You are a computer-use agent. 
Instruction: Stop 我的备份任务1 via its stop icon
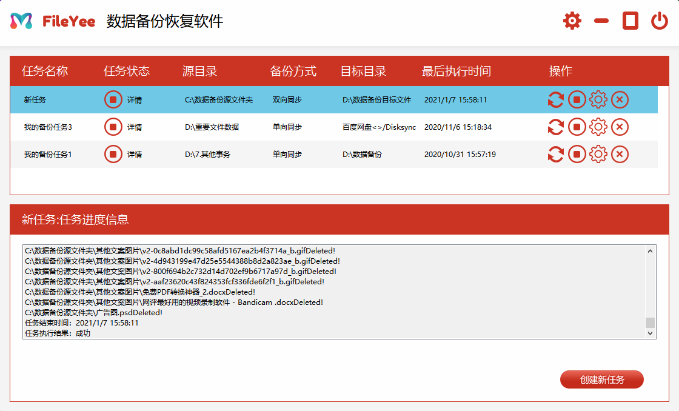[x=577, y=154]
